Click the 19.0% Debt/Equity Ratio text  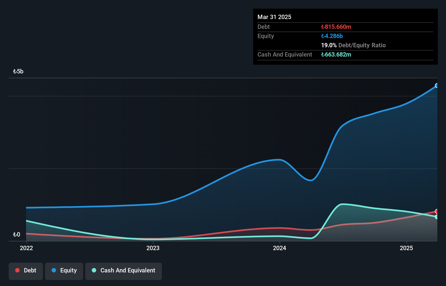[353, 45]
